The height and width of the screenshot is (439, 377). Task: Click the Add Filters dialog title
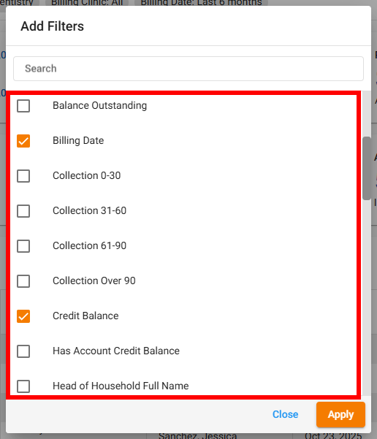coord(53,26)
